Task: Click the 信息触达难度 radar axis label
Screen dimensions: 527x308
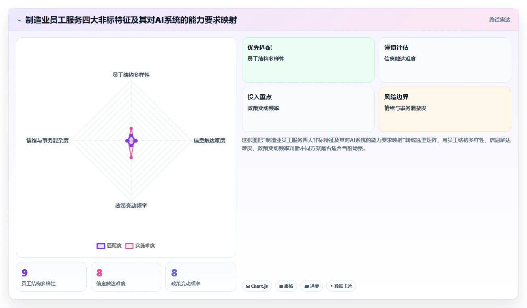Action: point(209,140)
